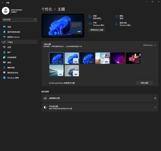Open 游戏 (Gaming) in the sidebar

(x=20, y=63)
